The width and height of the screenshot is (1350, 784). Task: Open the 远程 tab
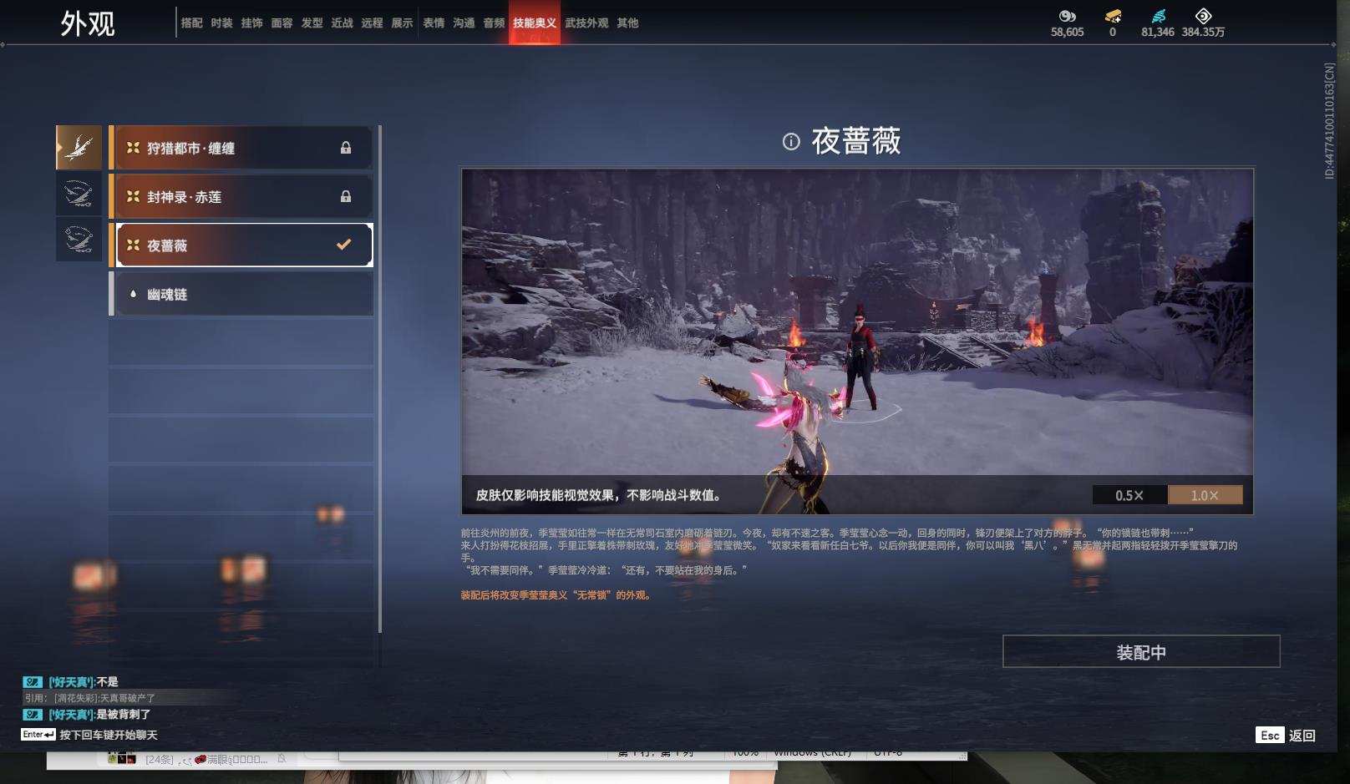[372, 23]
